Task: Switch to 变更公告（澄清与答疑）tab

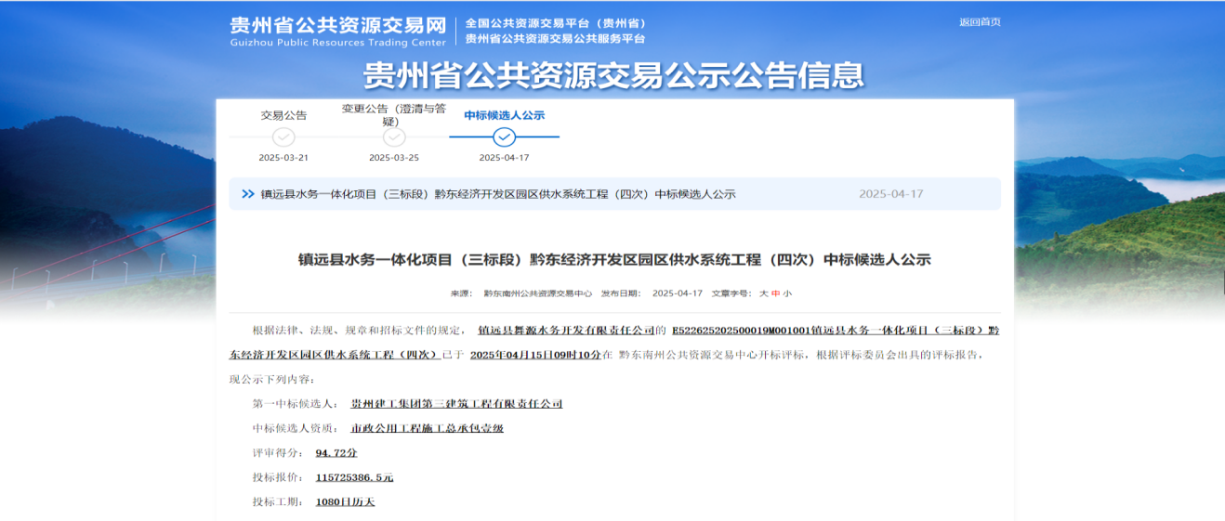Action: click(x=394, y=115)
